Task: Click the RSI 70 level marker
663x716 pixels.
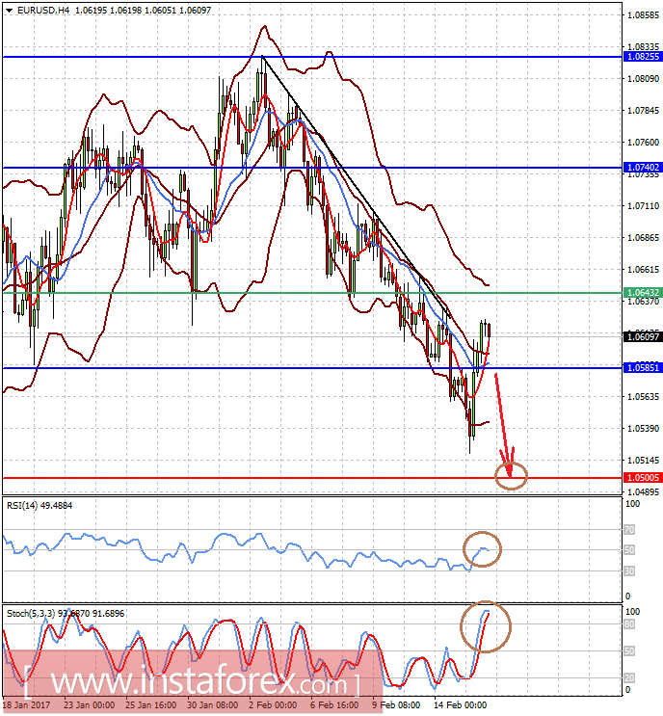Action: click(x=629, y=530)
